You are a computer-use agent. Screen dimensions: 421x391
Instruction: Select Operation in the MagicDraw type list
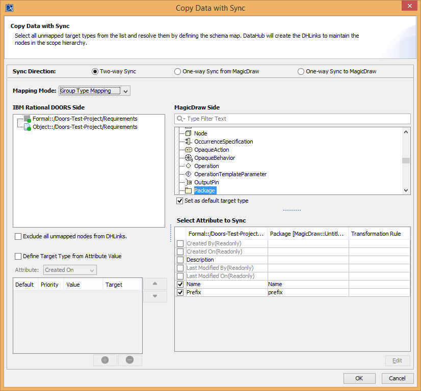206,166
